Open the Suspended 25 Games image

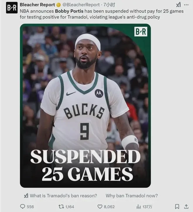(x=85, y=106)
